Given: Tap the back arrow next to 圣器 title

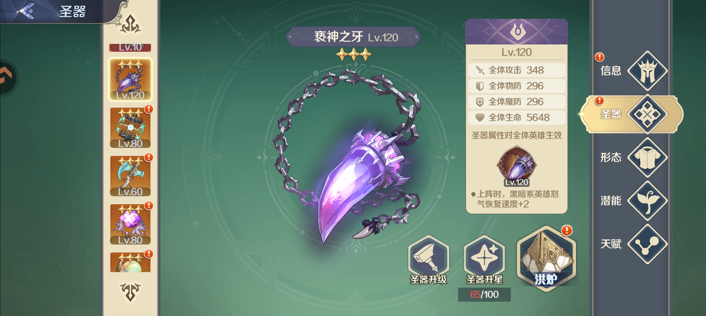Looking at the screenshot, I should [27, 11].
